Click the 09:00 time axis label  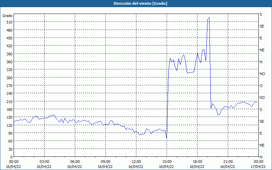pyautogui.click(x=105, y=162)
